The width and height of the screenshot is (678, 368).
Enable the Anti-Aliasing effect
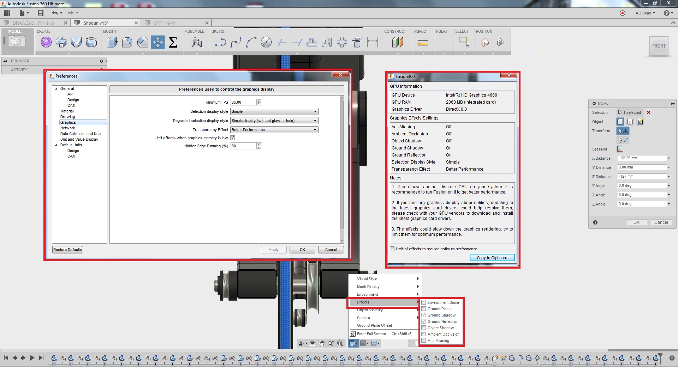click(x=424, y=341)
